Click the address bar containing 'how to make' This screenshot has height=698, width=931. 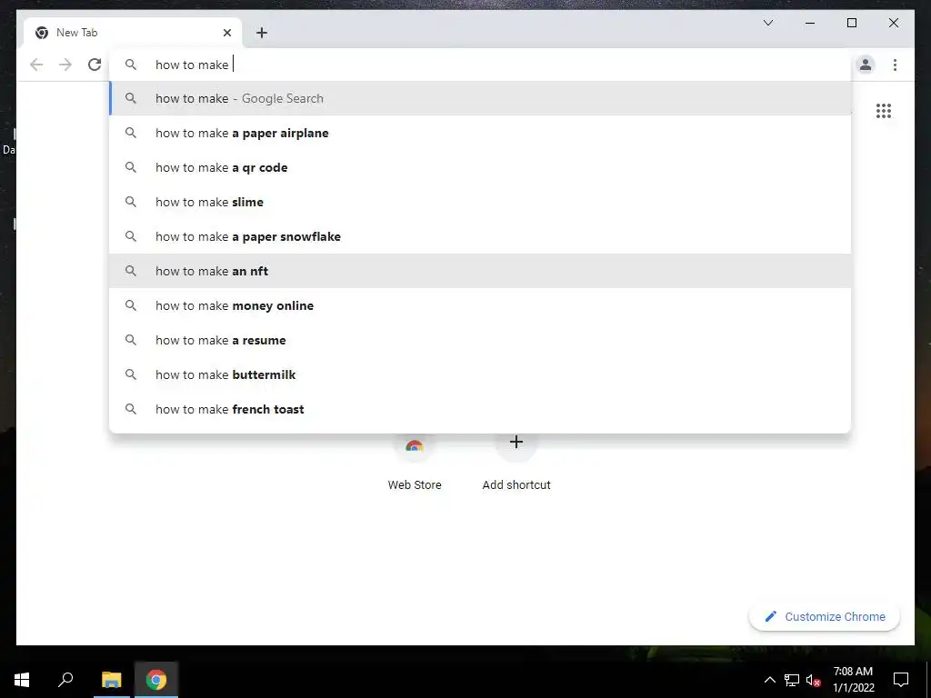[x=480, y=65]
